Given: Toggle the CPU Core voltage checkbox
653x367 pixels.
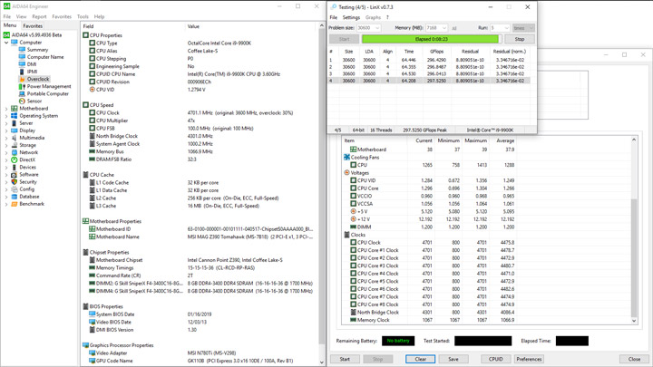Looking at the screenshot, I should 353,188.
